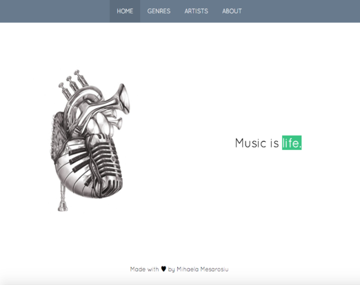Click the microphone grille in the illustration
This screenshot has height=285, width=360.
pyautogui.click(x=106, y=165)
